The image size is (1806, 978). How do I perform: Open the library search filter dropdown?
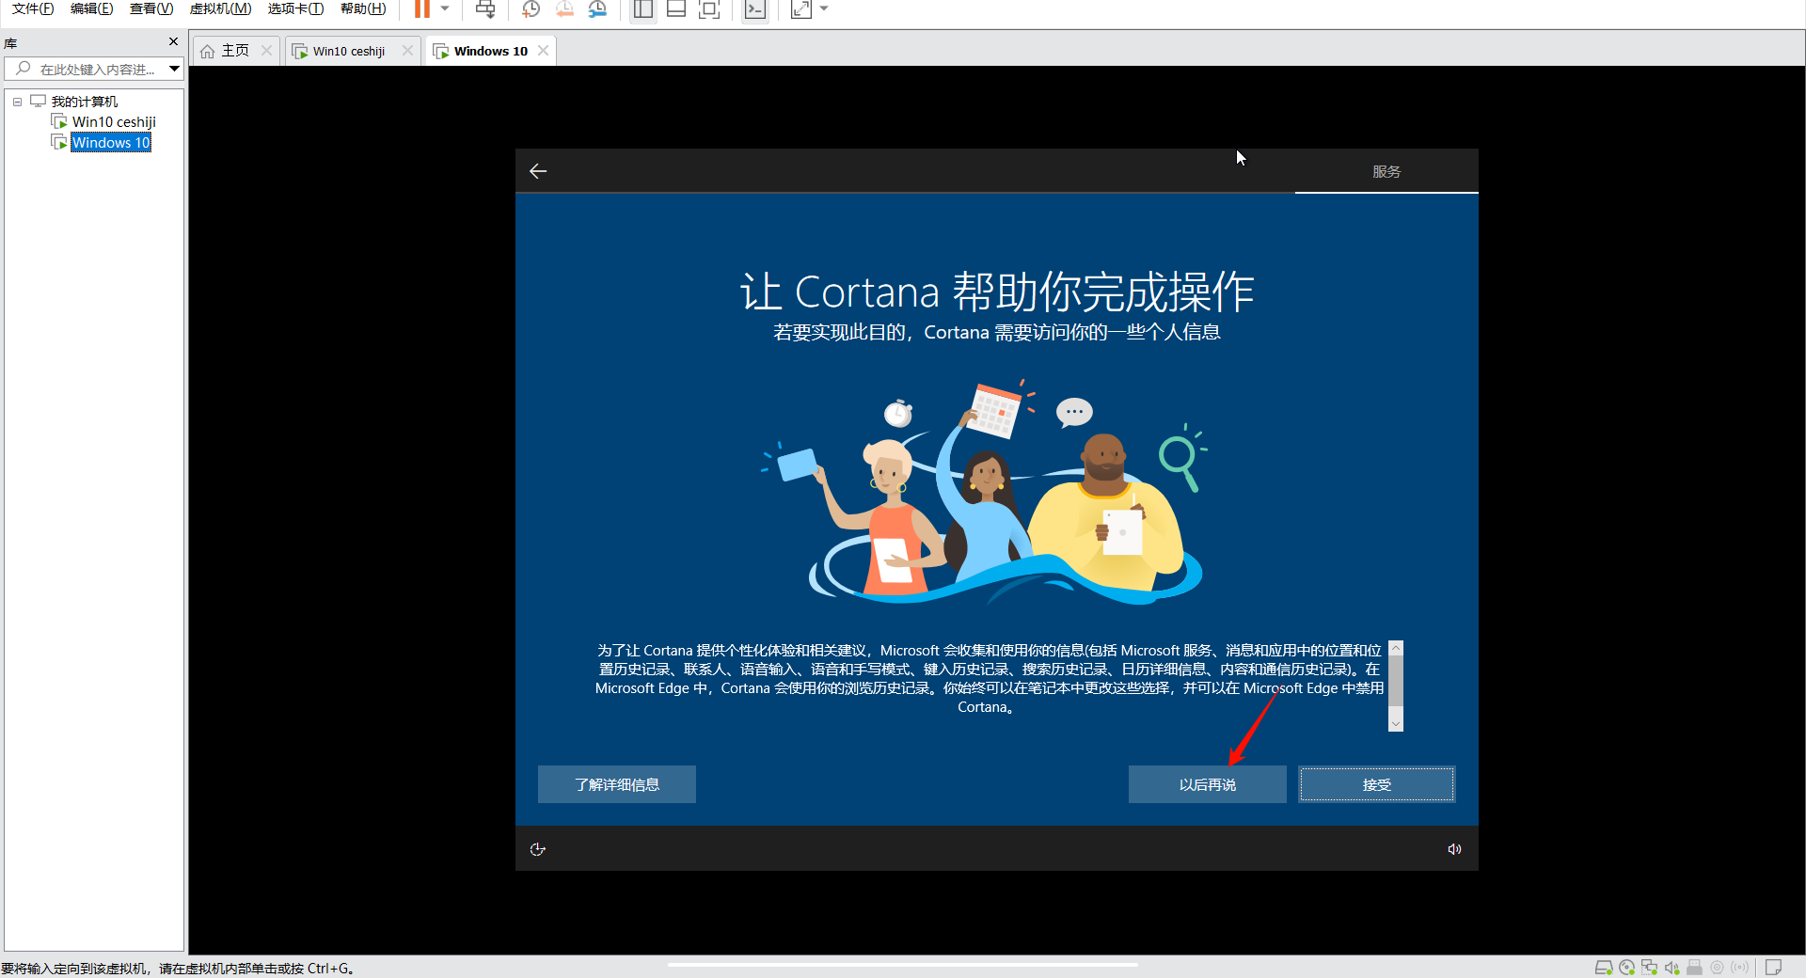tap(174, 69)
